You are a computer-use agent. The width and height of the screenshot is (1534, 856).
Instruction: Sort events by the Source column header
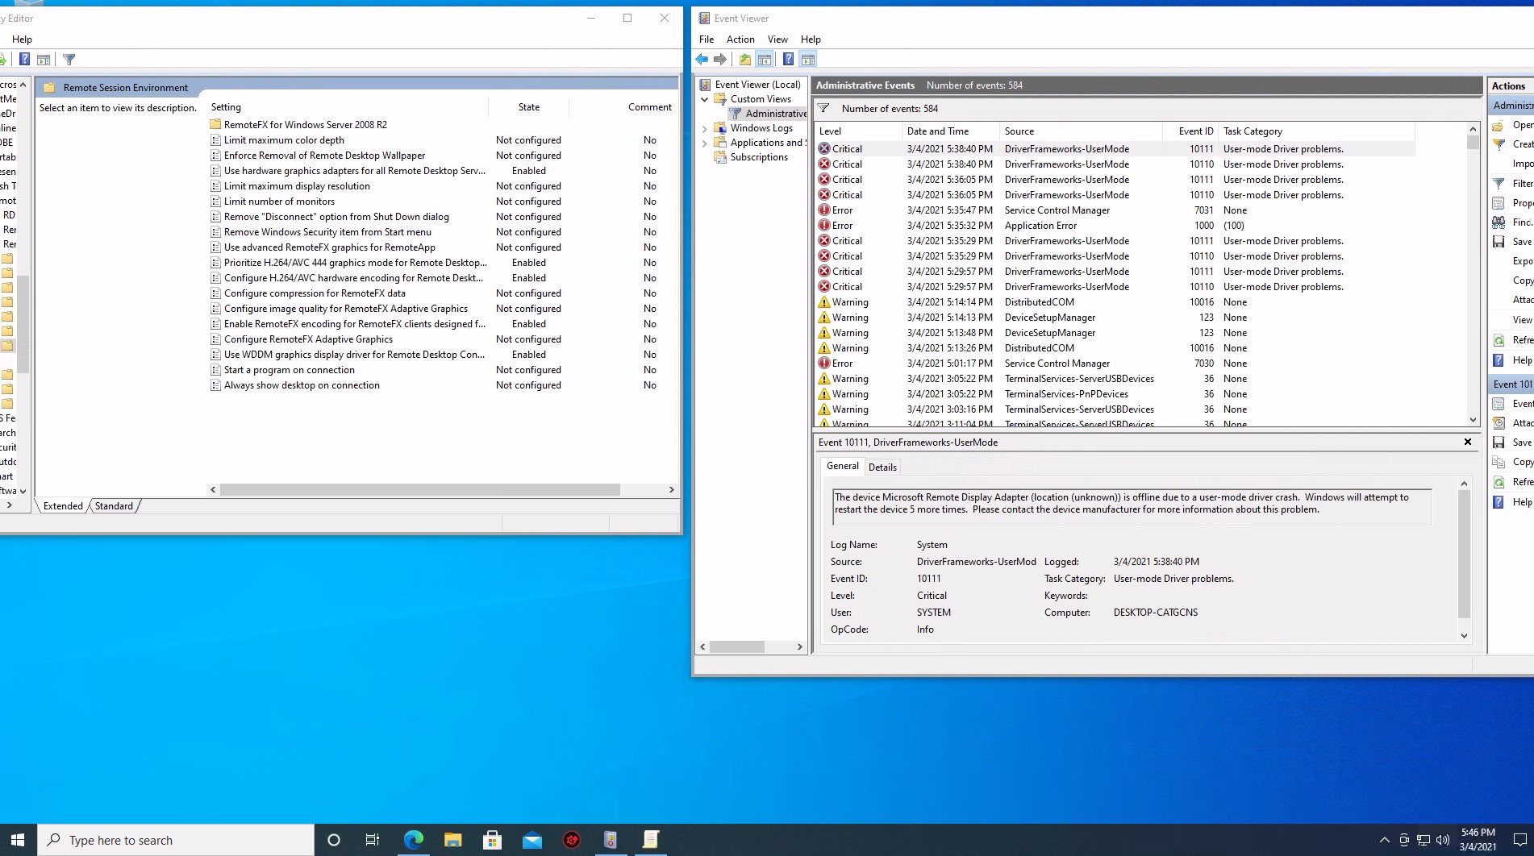[1081, 131]
